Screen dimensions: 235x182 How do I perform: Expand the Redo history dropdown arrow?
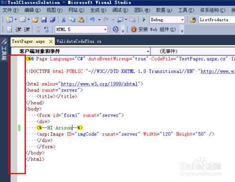[x=113, y=20]
